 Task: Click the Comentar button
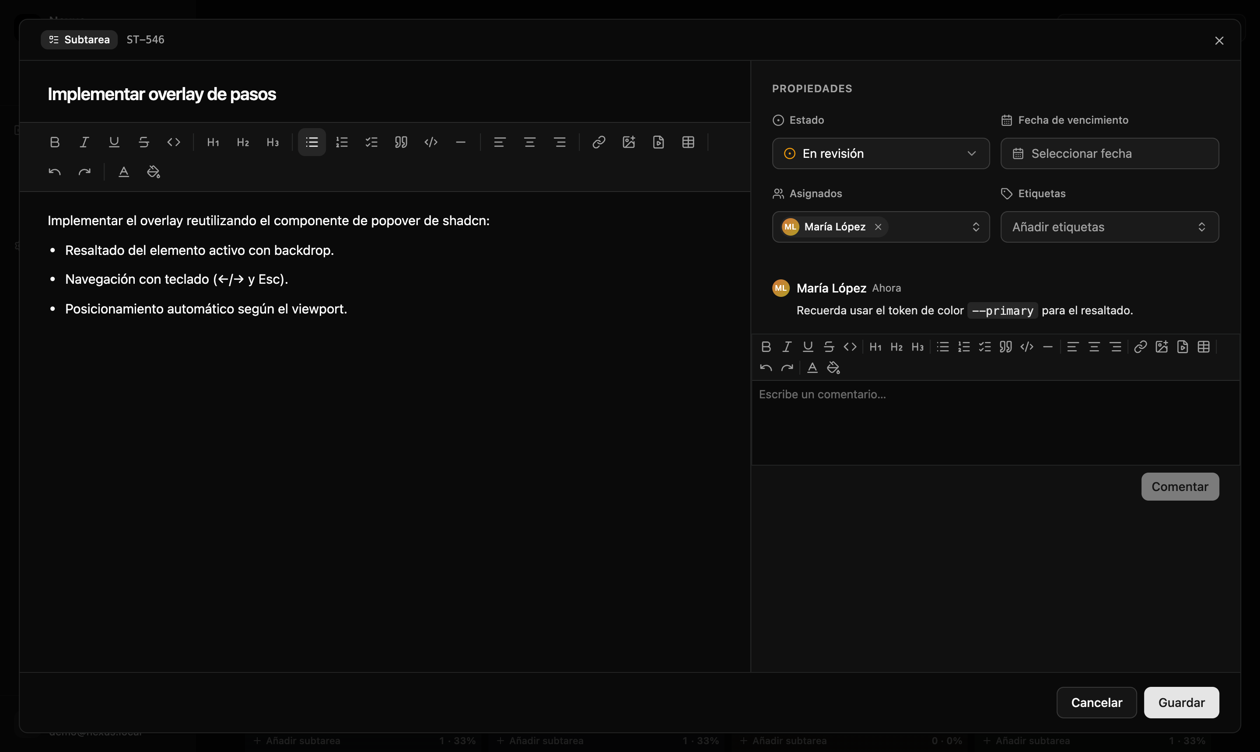point(1180,487)
